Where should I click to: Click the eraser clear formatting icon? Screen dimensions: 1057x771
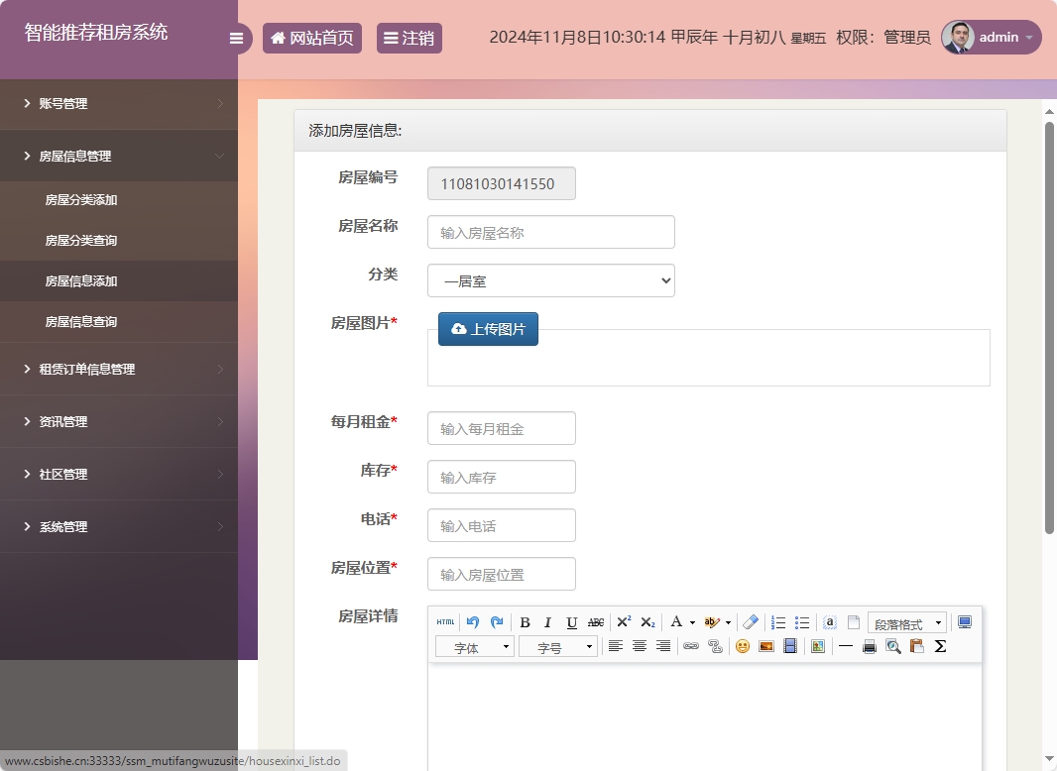tap(751, 622)
